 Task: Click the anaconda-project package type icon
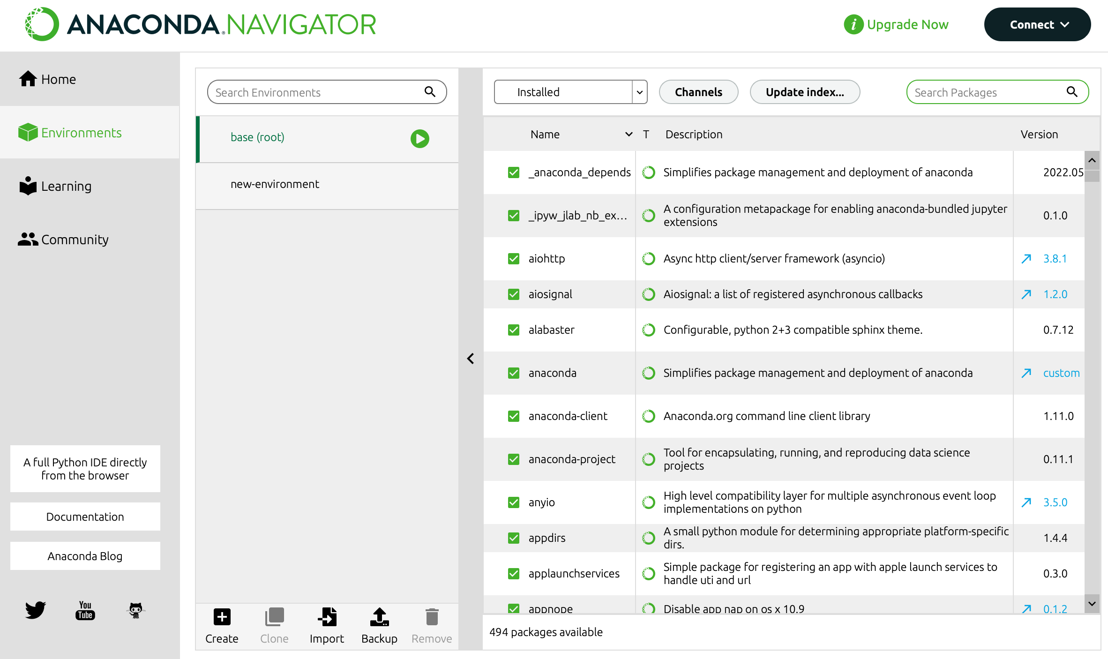click(649, 459)
